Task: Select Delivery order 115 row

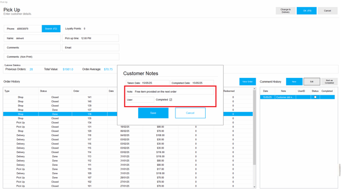Action: 128,148
